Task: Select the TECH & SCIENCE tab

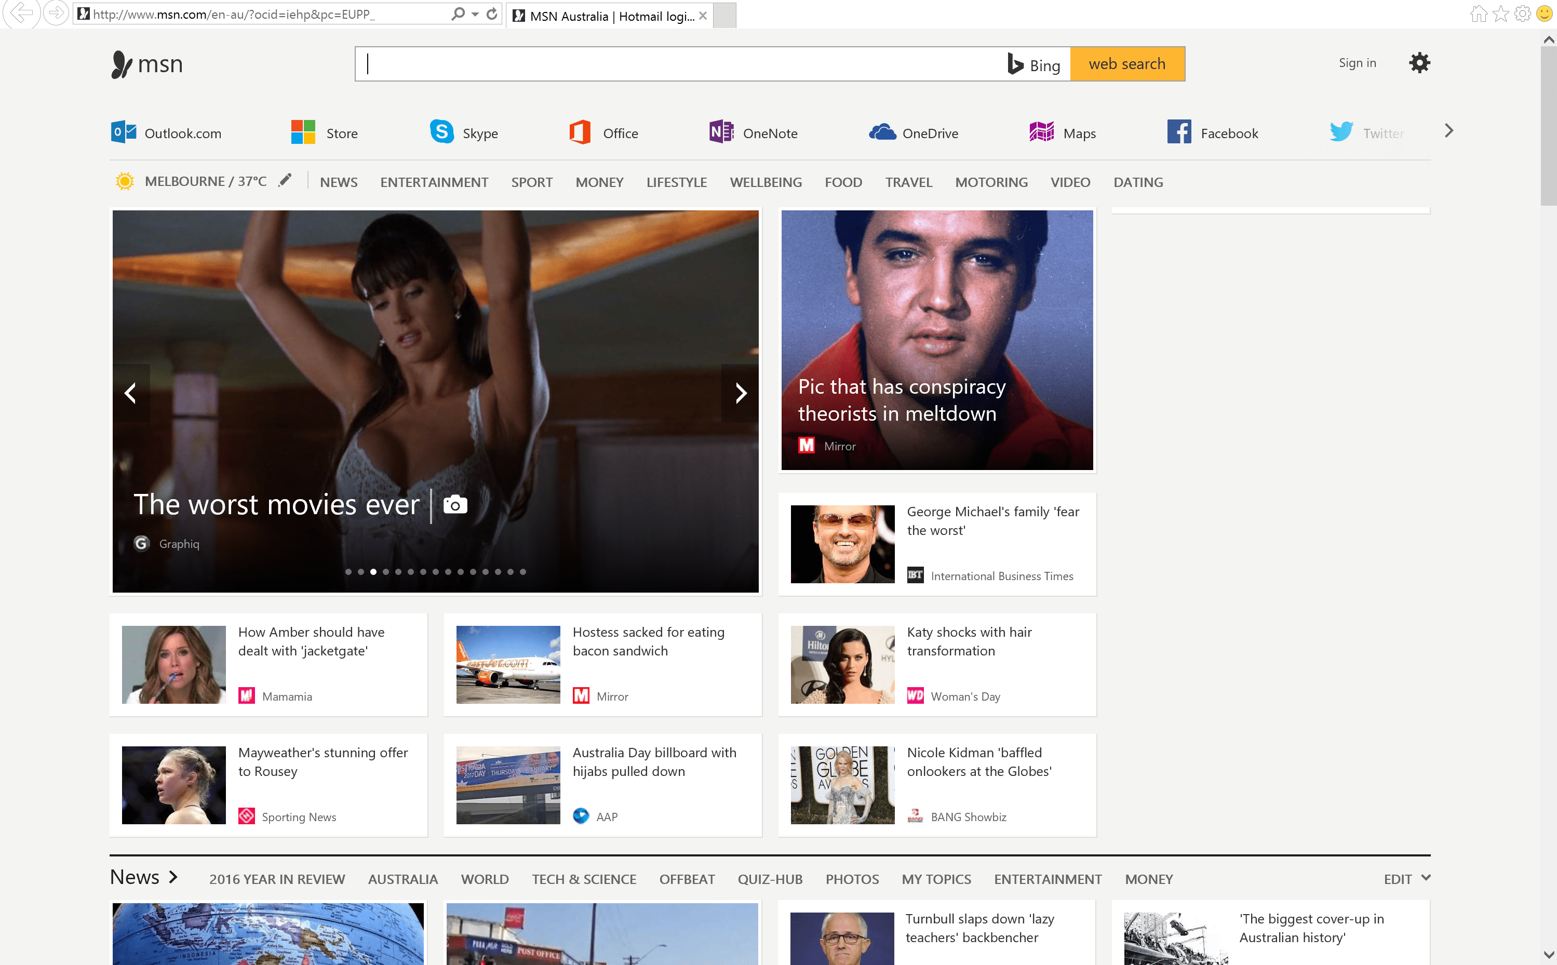Action: pos(584,879)
